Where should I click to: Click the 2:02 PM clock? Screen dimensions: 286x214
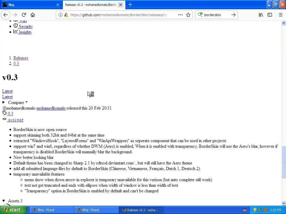[x=276, y=210]
